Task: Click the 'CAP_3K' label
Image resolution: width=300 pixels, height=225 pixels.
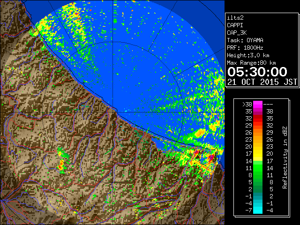Action: 237,33
